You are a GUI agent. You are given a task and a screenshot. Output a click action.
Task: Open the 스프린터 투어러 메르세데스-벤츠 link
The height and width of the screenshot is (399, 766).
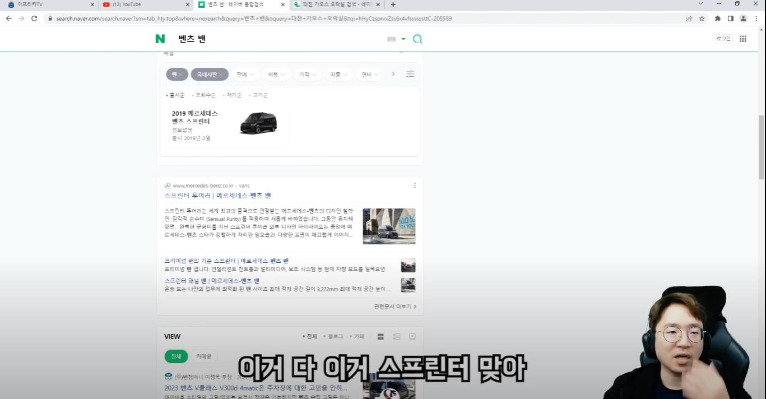click(x=217, y=196)
